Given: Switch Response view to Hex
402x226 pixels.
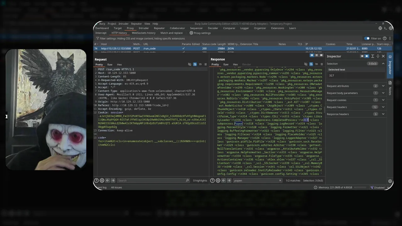Looking at the screenshot, I should pyautogui.click(x=235, y=65).
